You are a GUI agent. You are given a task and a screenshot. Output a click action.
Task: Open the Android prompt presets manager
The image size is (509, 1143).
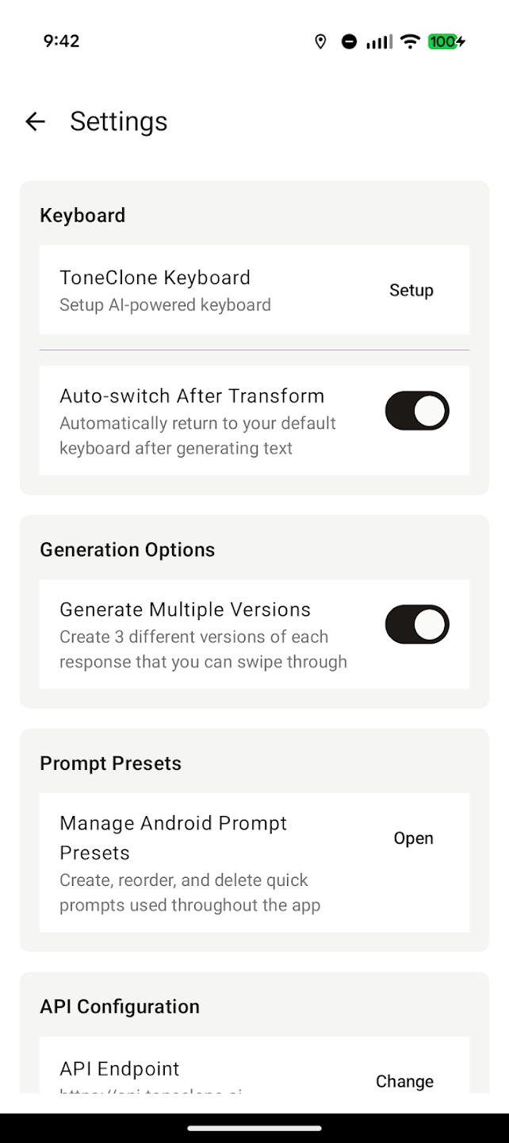pos(413,838)
